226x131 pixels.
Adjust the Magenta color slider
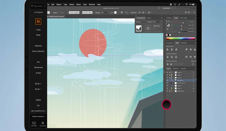point(180,25)
